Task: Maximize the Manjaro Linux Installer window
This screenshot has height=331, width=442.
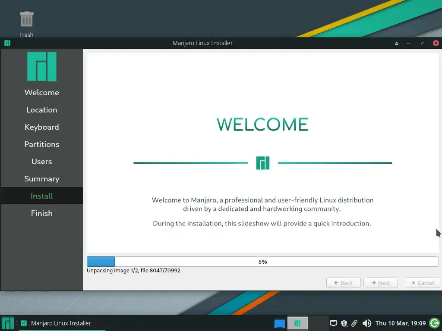Action: coord(422,43)
